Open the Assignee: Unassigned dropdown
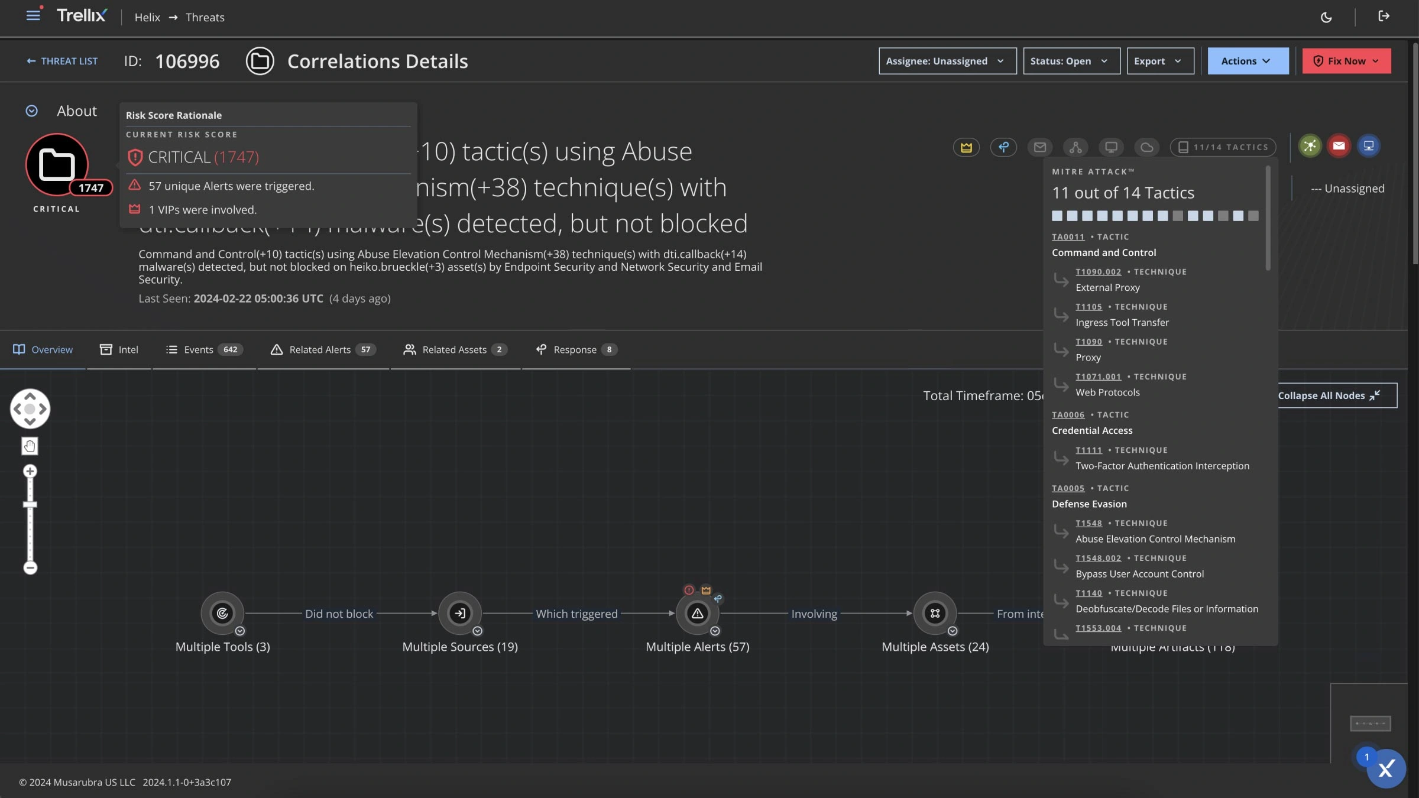Image resolution: width=1419 pixels, height=798 pixels. tap(947, 61)
